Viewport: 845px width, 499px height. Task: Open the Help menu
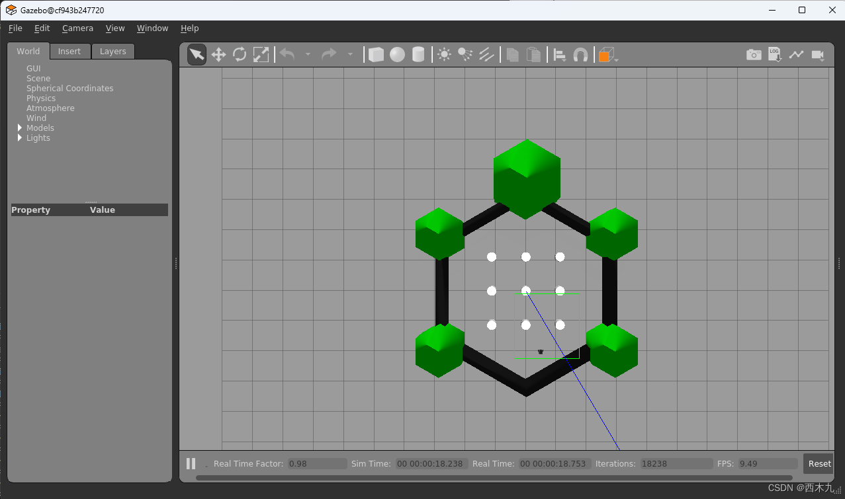click(x=190, y=28)
